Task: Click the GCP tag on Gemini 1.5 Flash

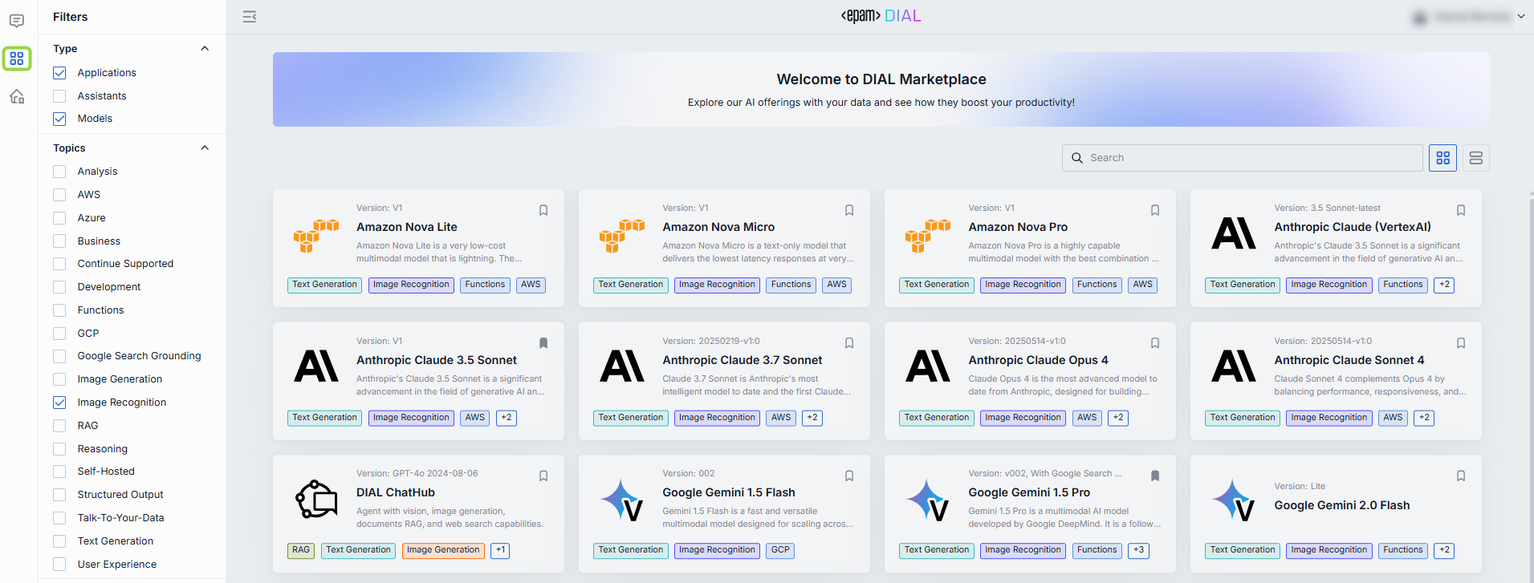Action: pyautogui.click(x=780, y=550)
